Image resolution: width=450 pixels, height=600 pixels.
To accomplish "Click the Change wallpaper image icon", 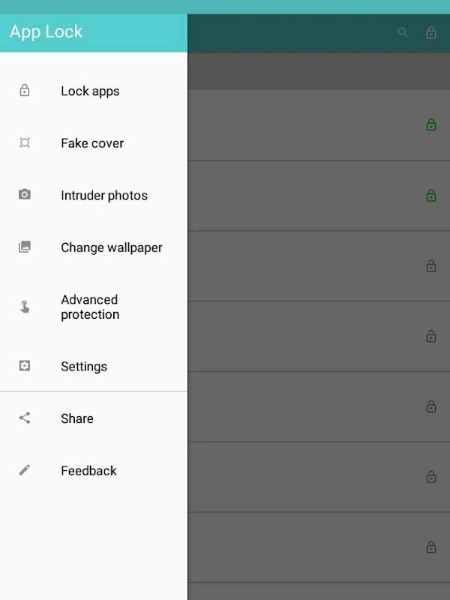I will tap(25, 247).
